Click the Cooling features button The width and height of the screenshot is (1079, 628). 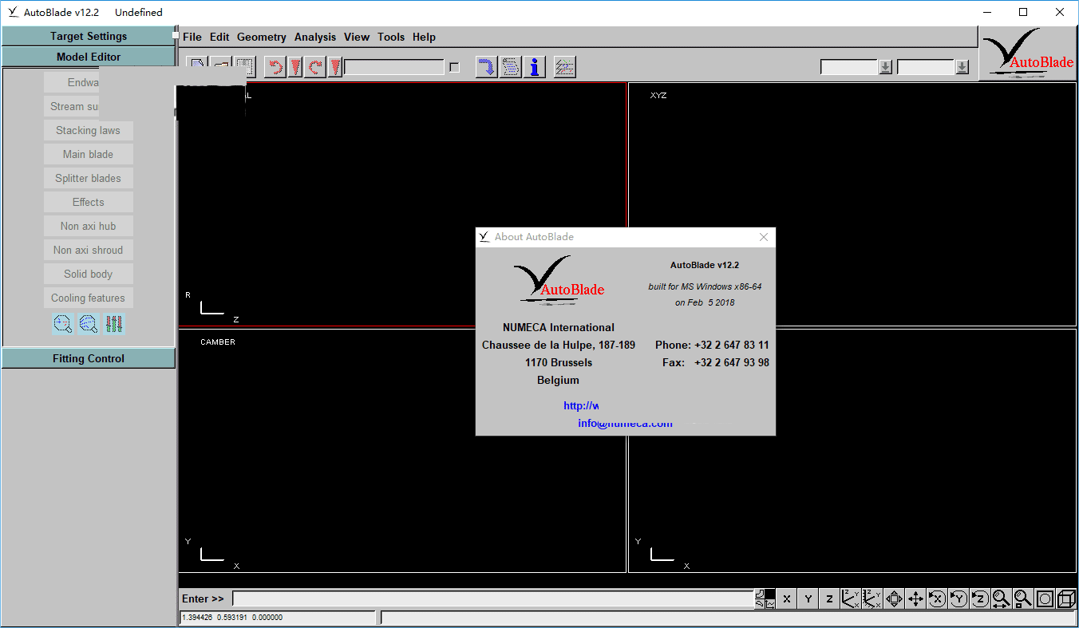click(89, 298)
